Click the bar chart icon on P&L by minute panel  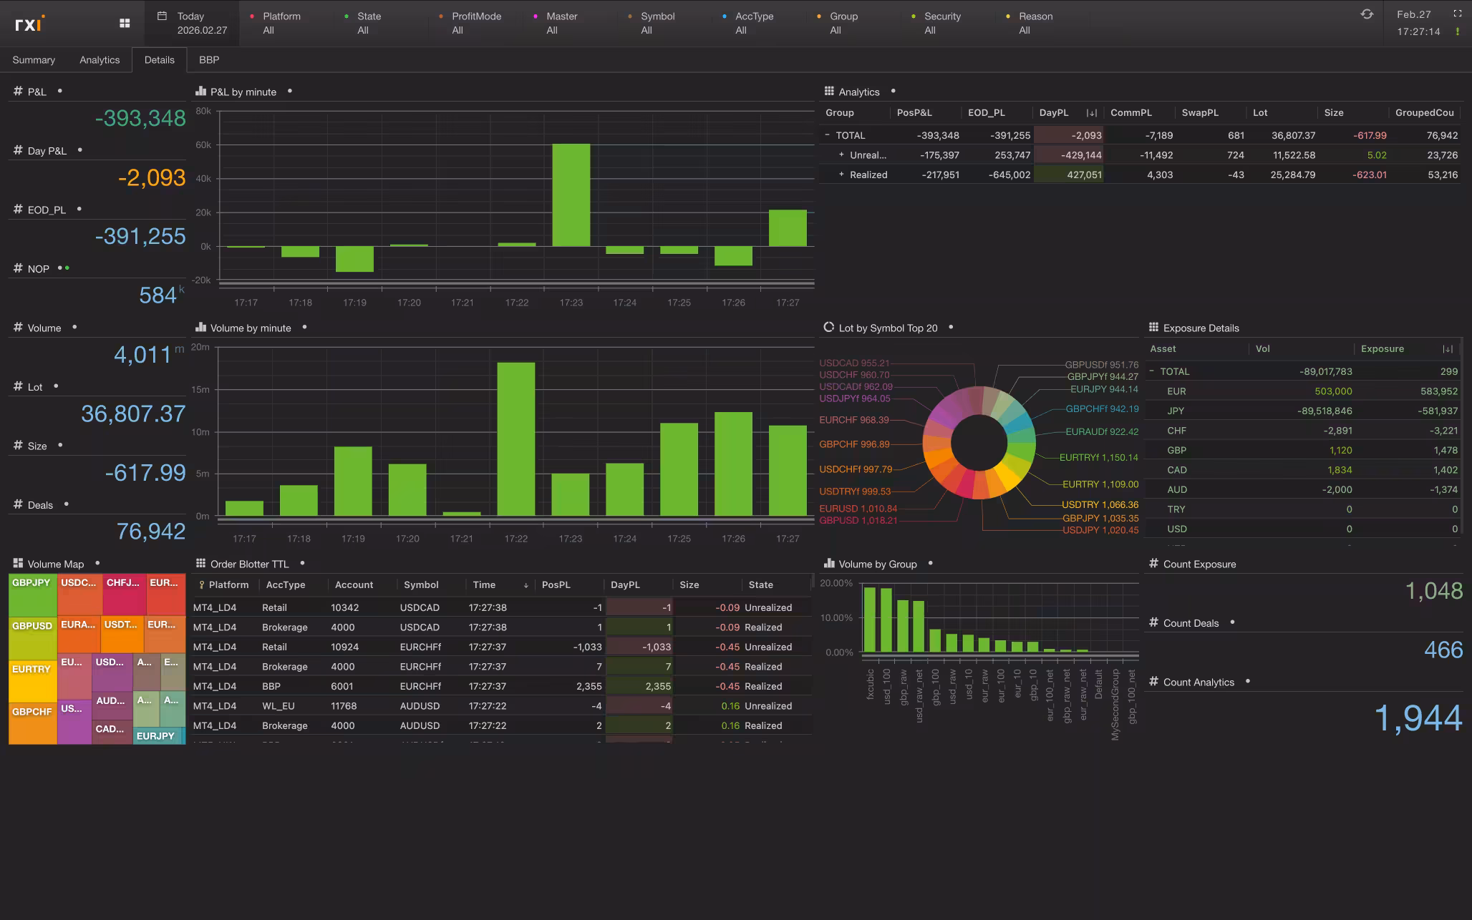[x=199, y=91]
